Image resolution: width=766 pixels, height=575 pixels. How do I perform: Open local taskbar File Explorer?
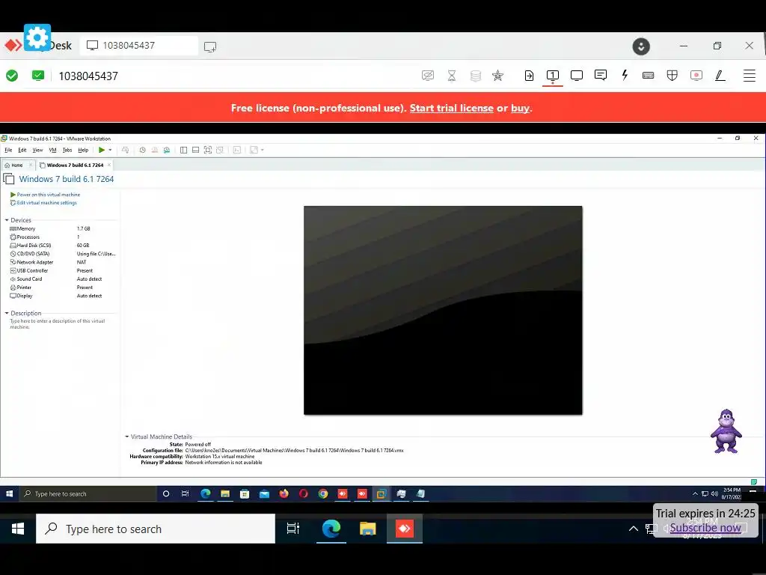tap(367, 529)
